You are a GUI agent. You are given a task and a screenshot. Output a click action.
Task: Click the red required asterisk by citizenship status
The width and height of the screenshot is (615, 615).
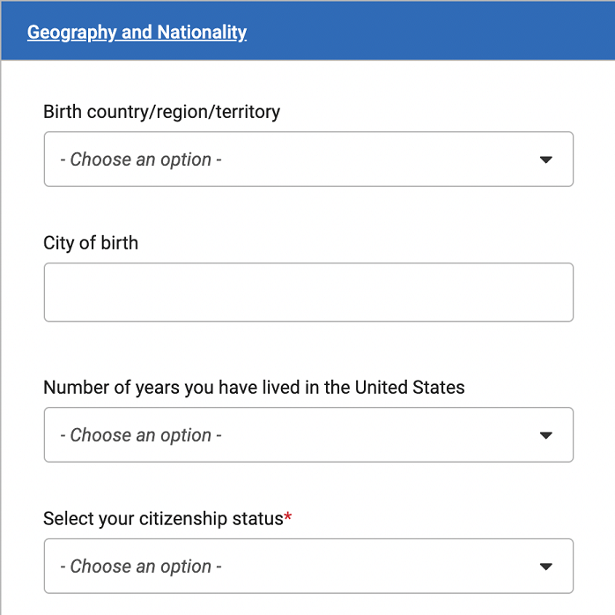pos(288,517)
